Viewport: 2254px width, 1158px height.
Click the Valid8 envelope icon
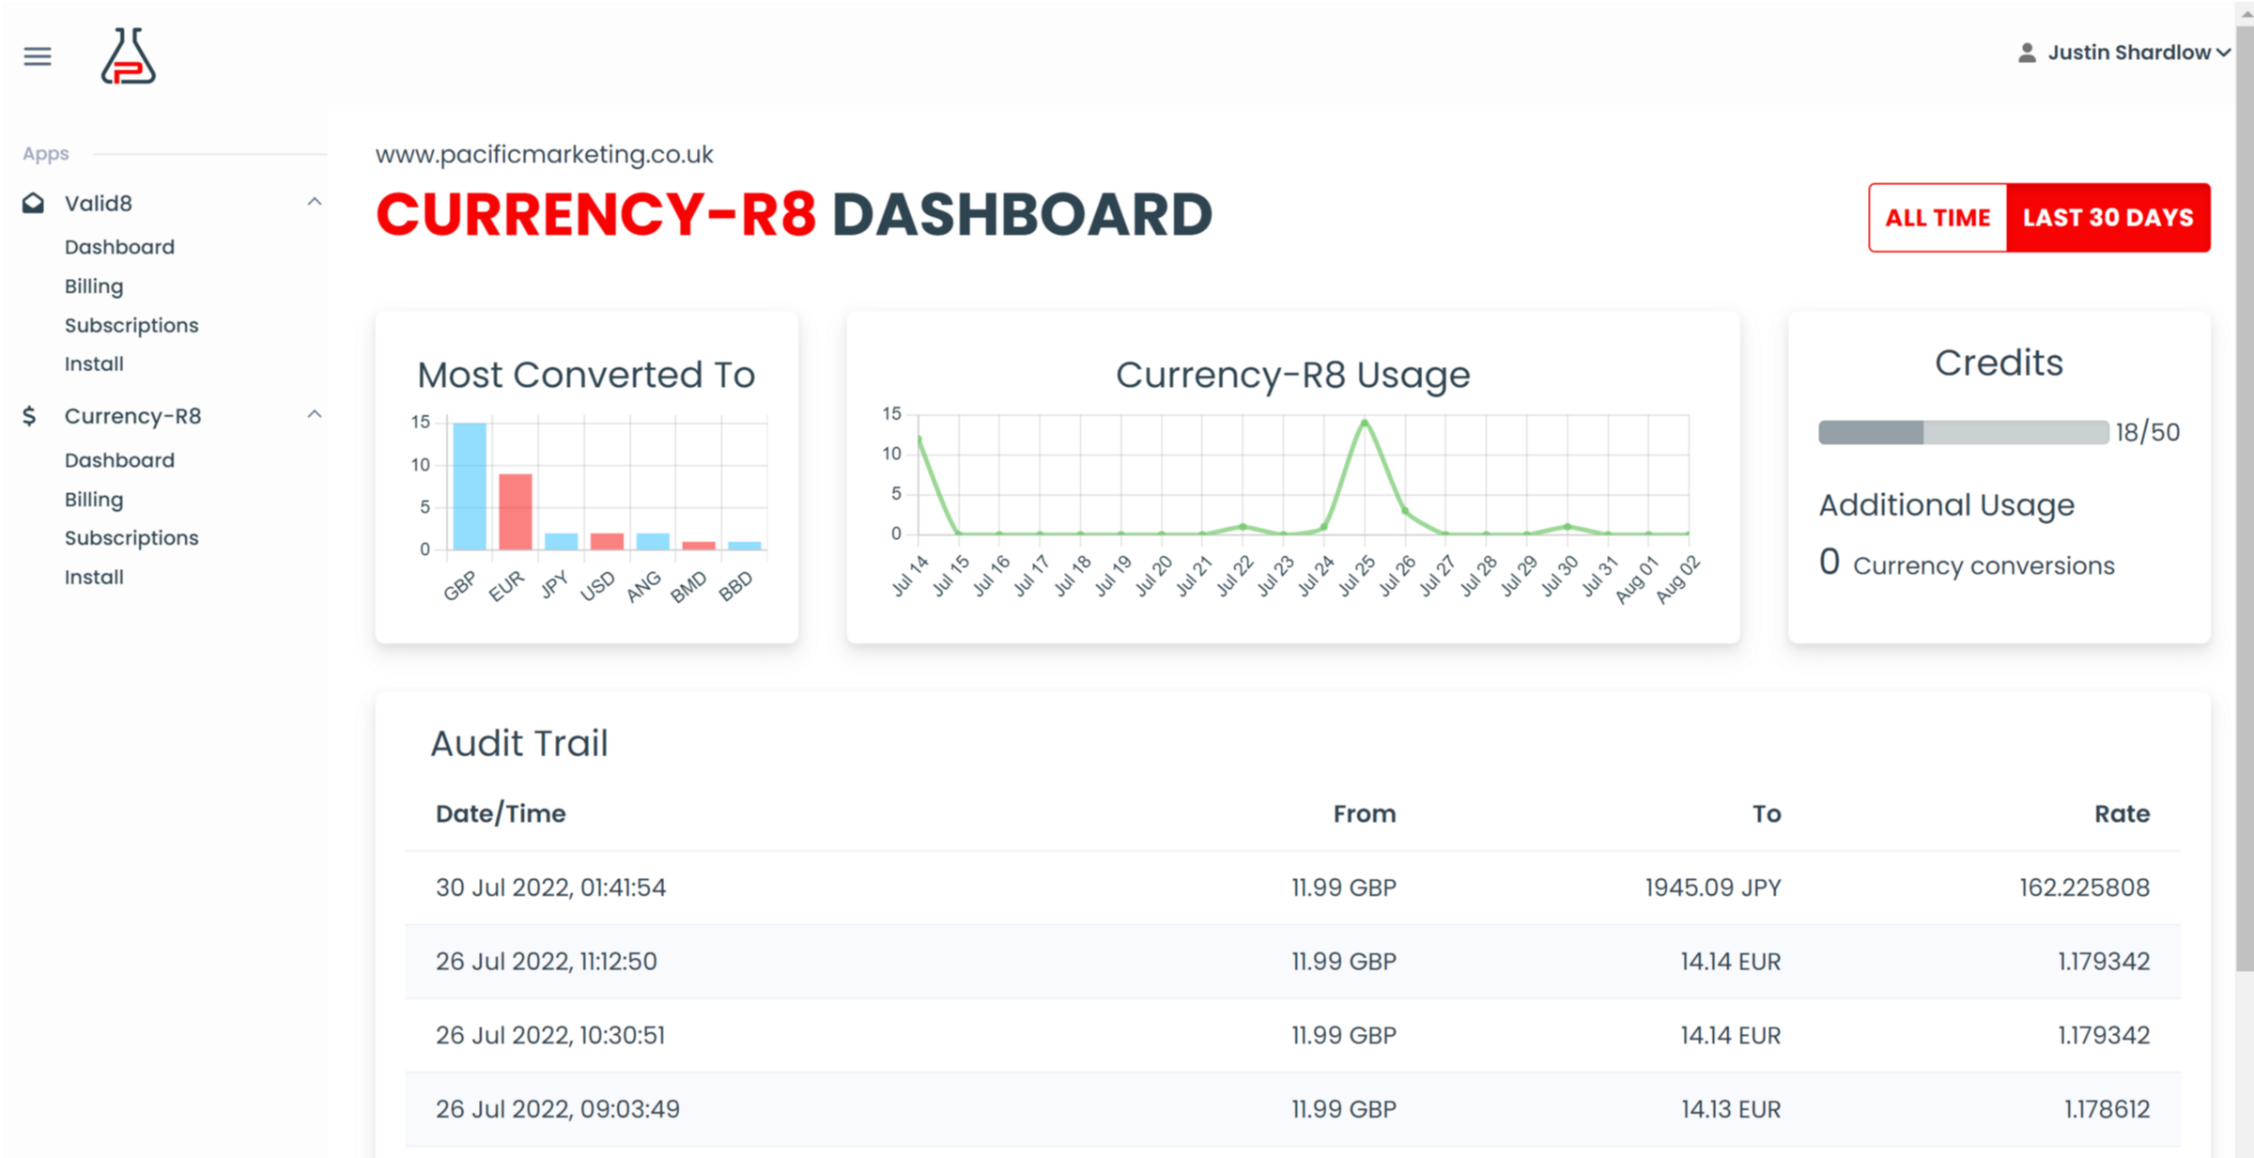pyautogui.click(x=34, y=203)
